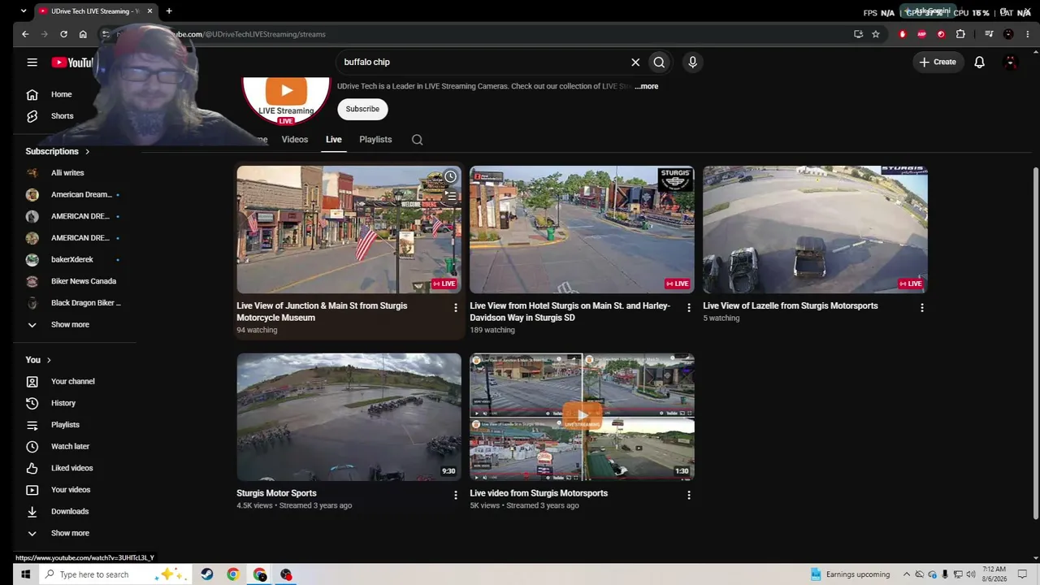Open the YouTube guide hamburger menu
Screen dimensions: 1040x585
click(x=32, y=62)
